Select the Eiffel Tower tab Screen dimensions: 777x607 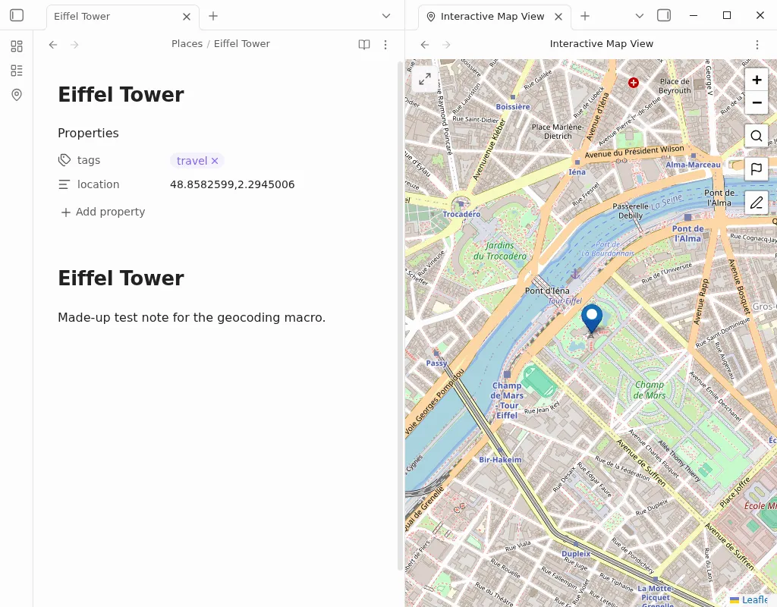point(123,17)
